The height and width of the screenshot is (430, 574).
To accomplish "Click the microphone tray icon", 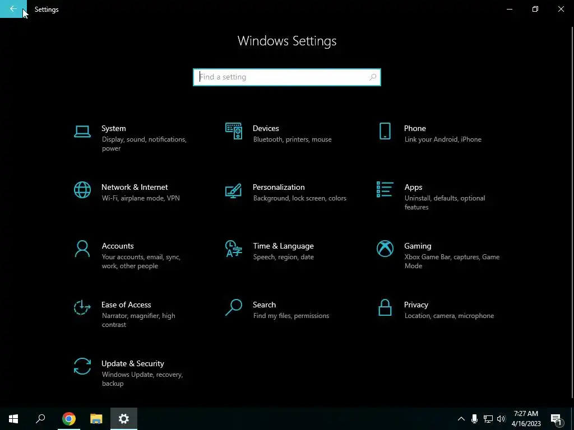I will [x=474, y=419].
